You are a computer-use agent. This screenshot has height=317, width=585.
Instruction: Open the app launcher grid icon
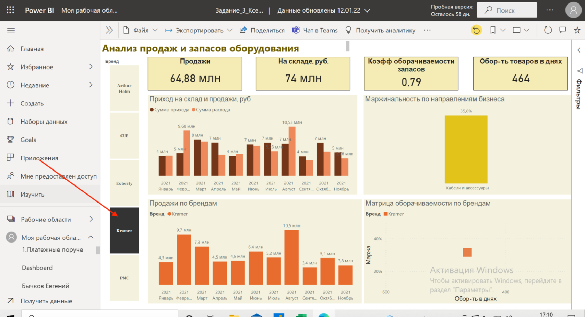pos(10,10)
